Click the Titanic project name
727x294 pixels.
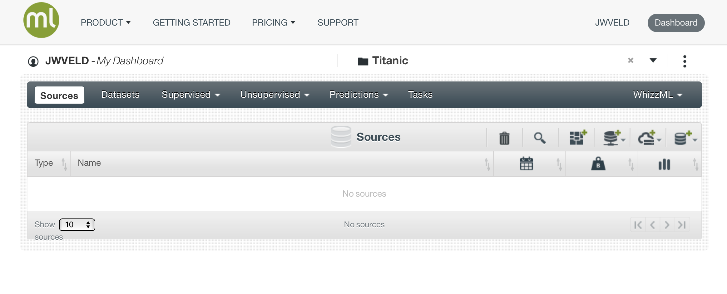[x=390, y=61]
